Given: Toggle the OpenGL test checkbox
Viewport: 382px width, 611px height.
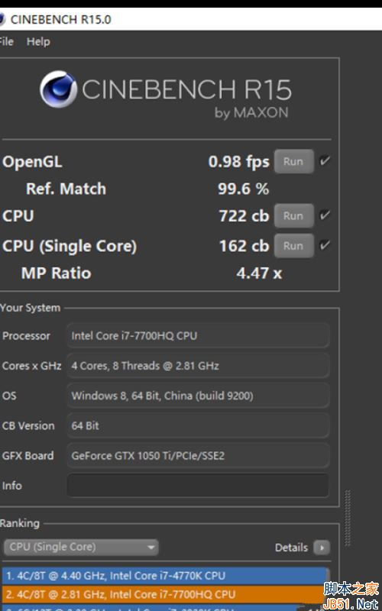Looking at the screenshot, I should click(x=325, y=161).
